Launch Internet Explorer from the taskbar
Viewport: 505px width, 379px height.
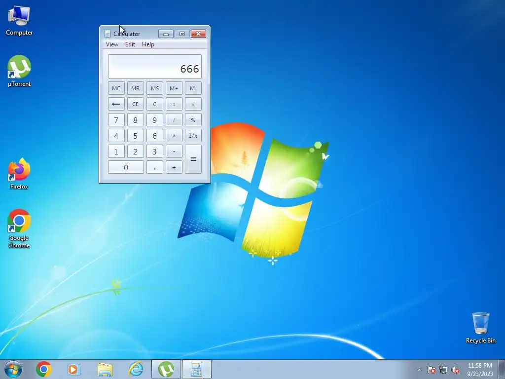pos(136,369)
